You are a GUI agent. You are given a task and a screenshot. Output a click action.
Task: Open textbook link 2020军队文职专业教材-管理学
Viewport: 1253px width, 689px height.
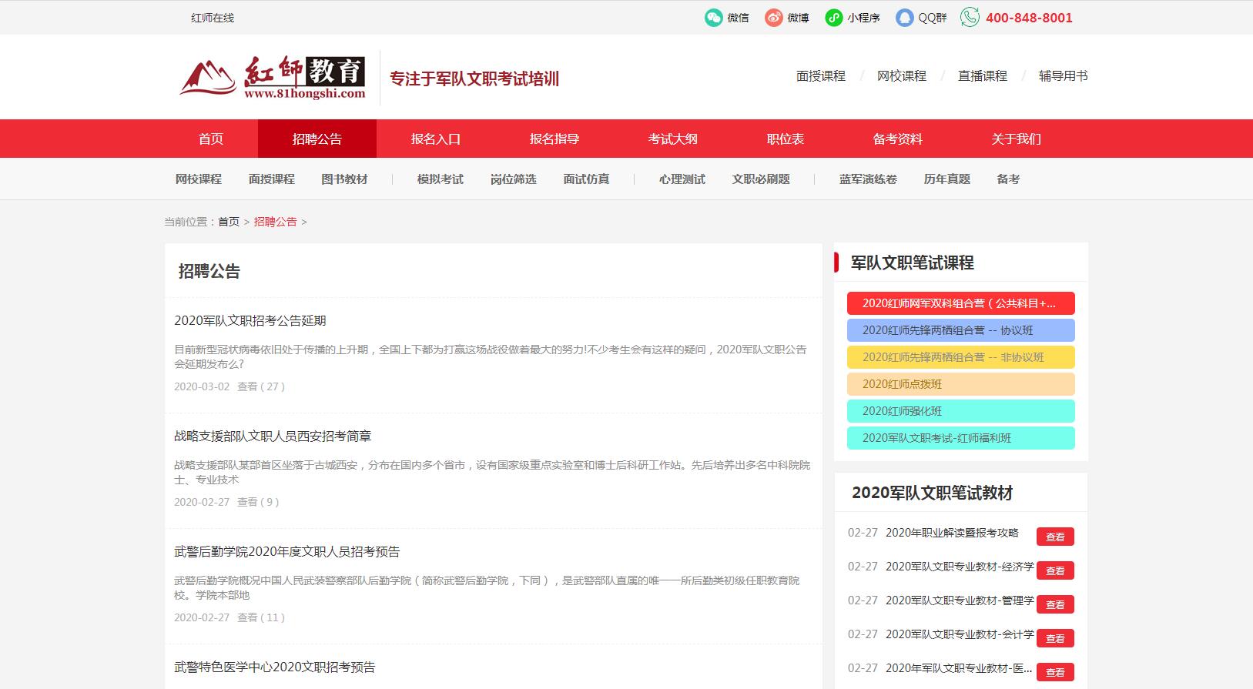tap(960, 600)
